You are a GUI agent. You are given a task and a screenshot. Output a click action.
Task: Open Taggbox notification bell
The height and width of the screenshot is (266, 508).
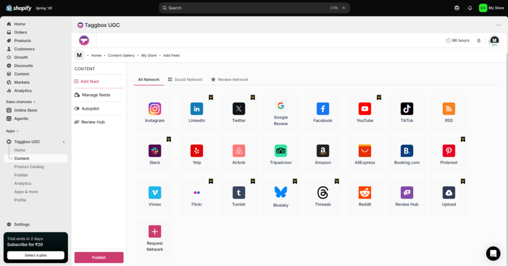point(479,41)
